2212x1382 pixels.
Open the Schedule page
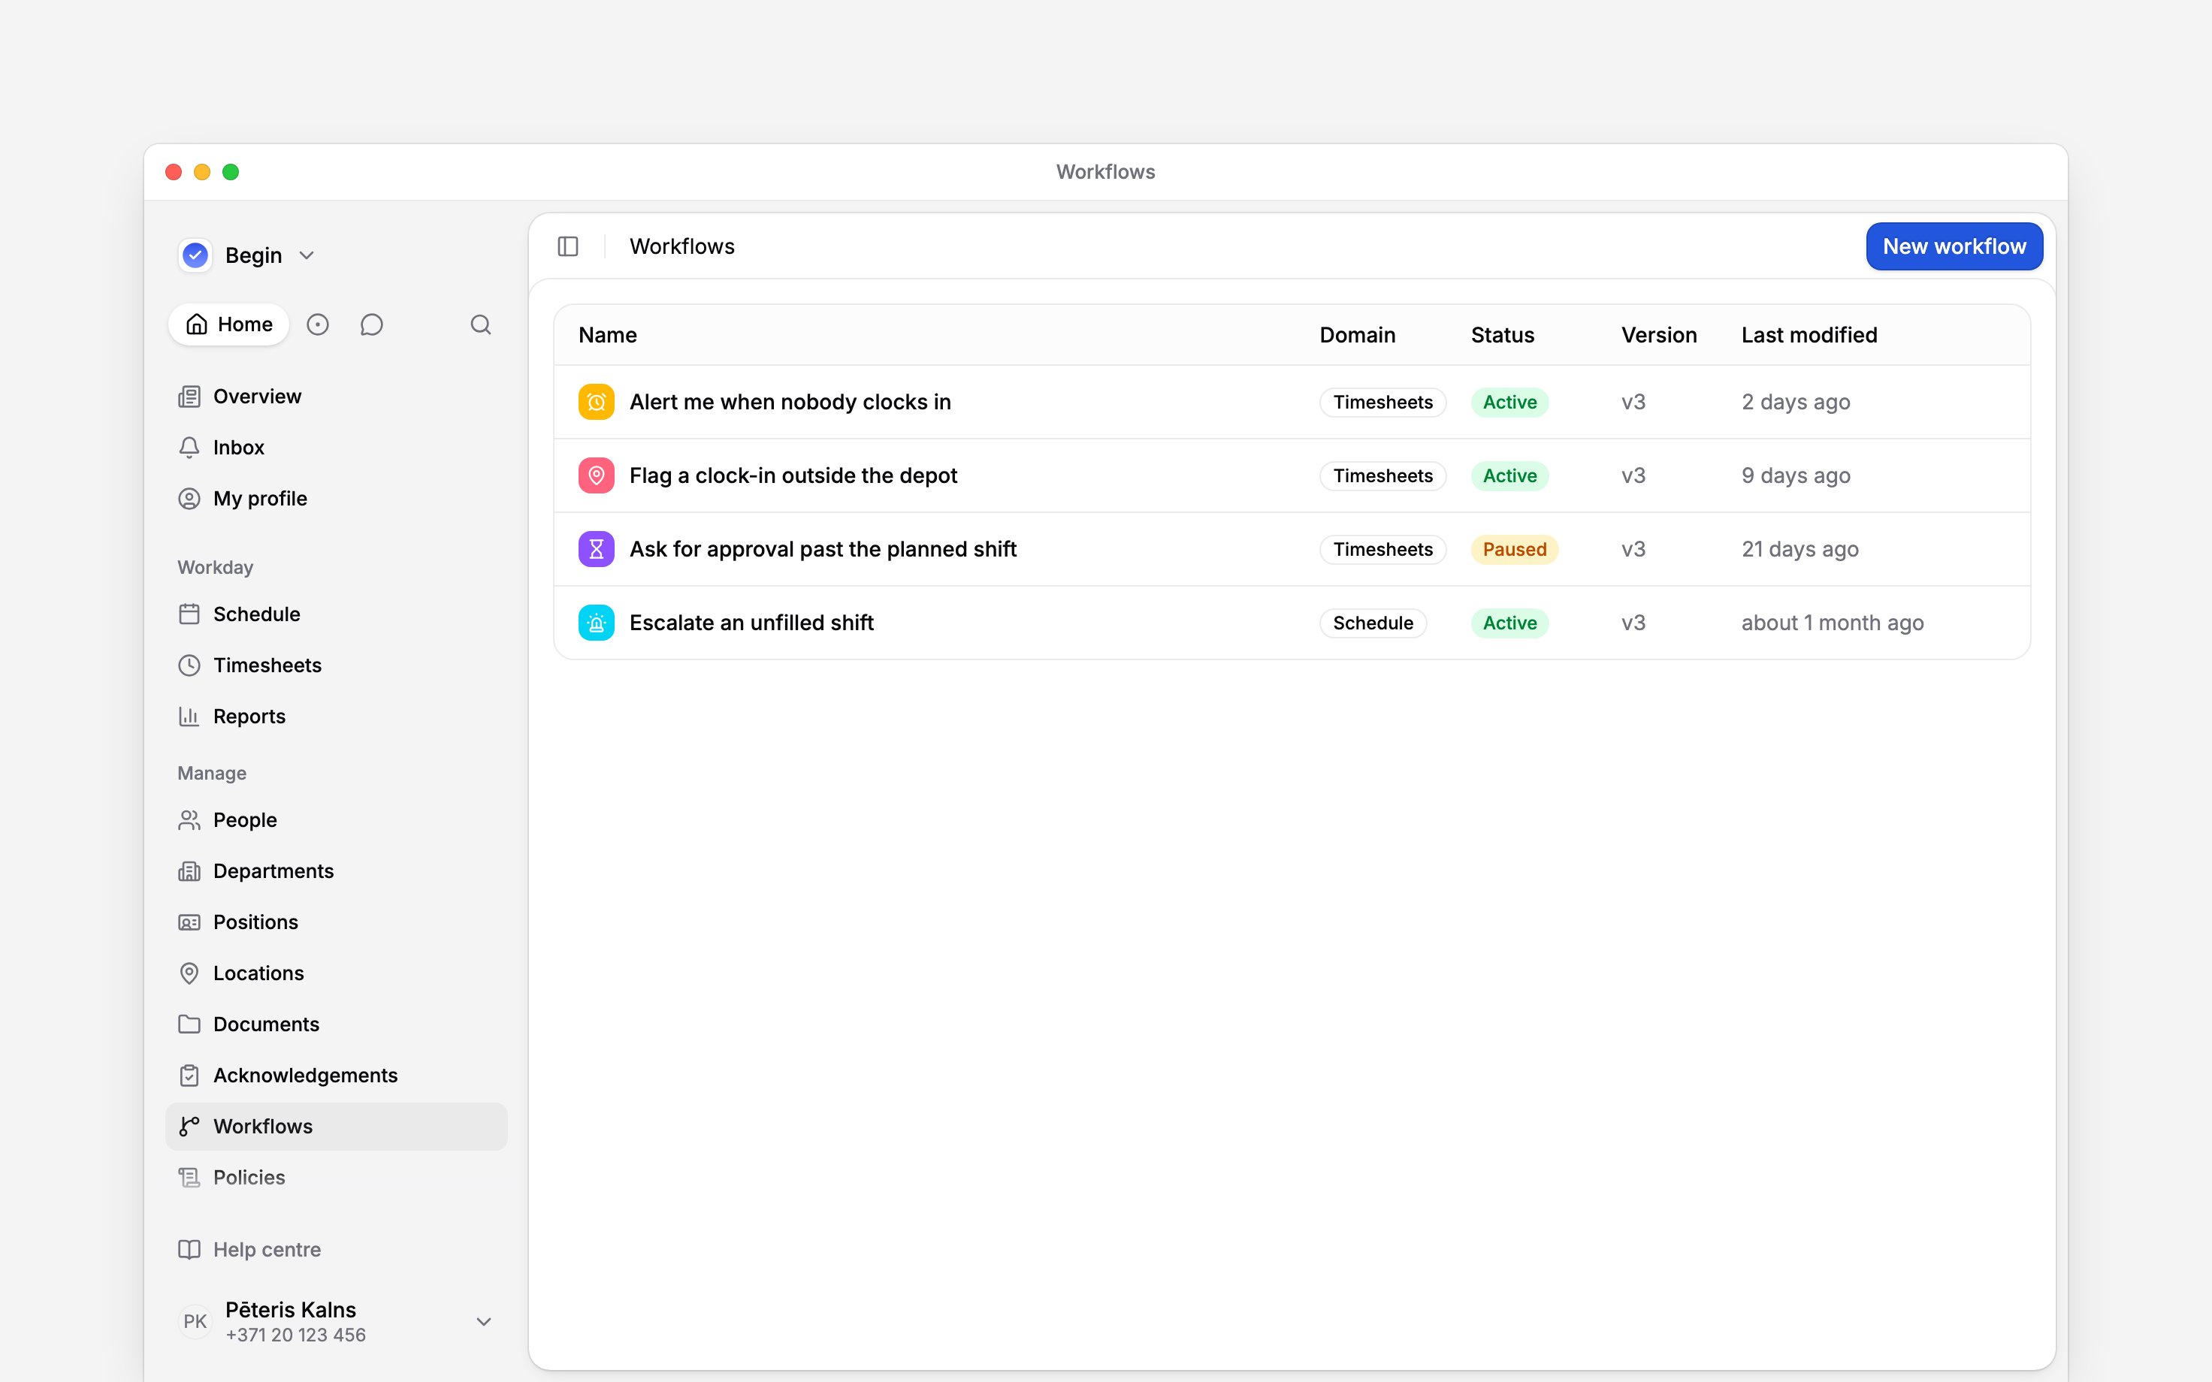pyautogui.click(x=337, y=614)
